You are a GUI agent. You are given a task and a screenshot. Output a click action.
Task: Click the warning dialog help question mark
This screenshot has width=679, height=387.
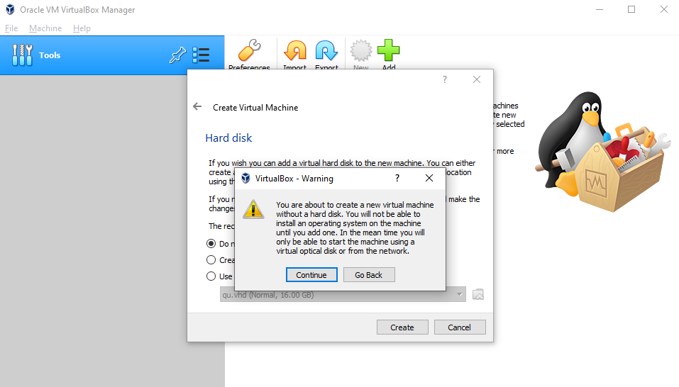(397, 178)
